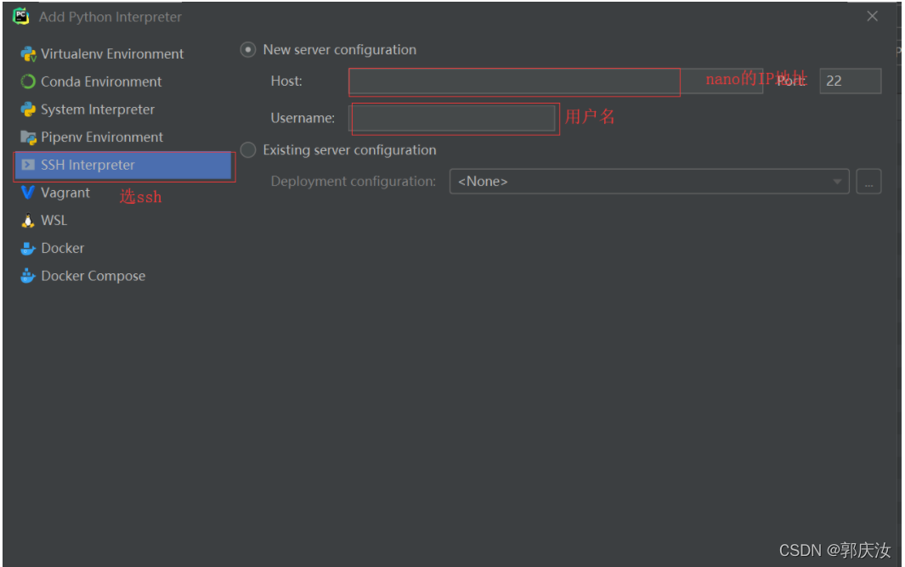Image resolution: width=905 pixels, height=567 pixels.
Task: Choose System Interpreter in the list
Action: click(x=98, y=109)
